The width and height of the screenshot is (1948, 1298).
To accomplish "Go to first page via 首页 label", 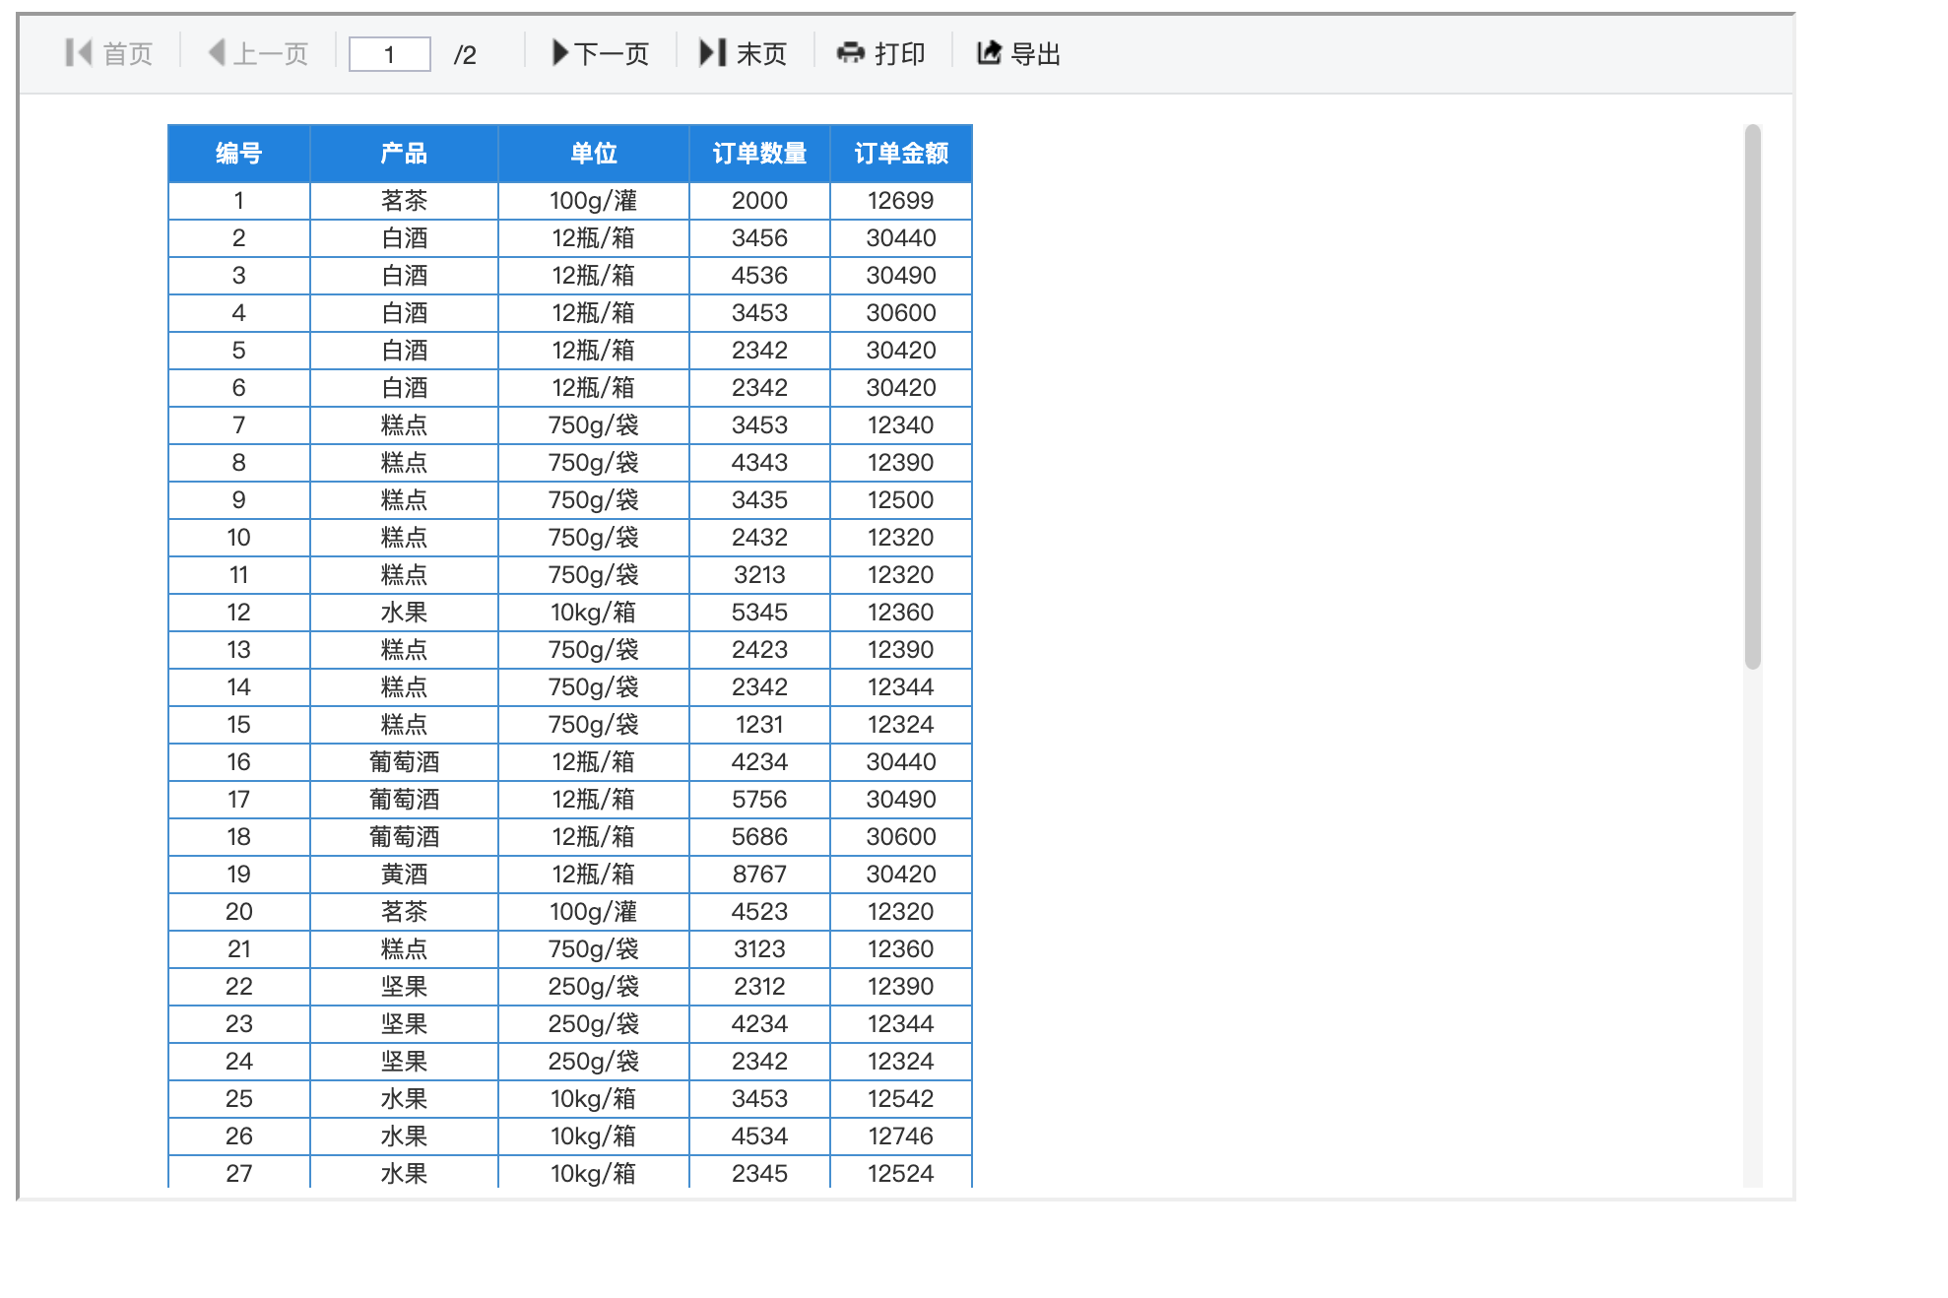I will [x=128, y=54].
